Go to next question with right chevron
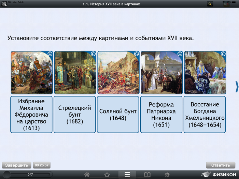The image size is (239, 179). tap(237, 87)
